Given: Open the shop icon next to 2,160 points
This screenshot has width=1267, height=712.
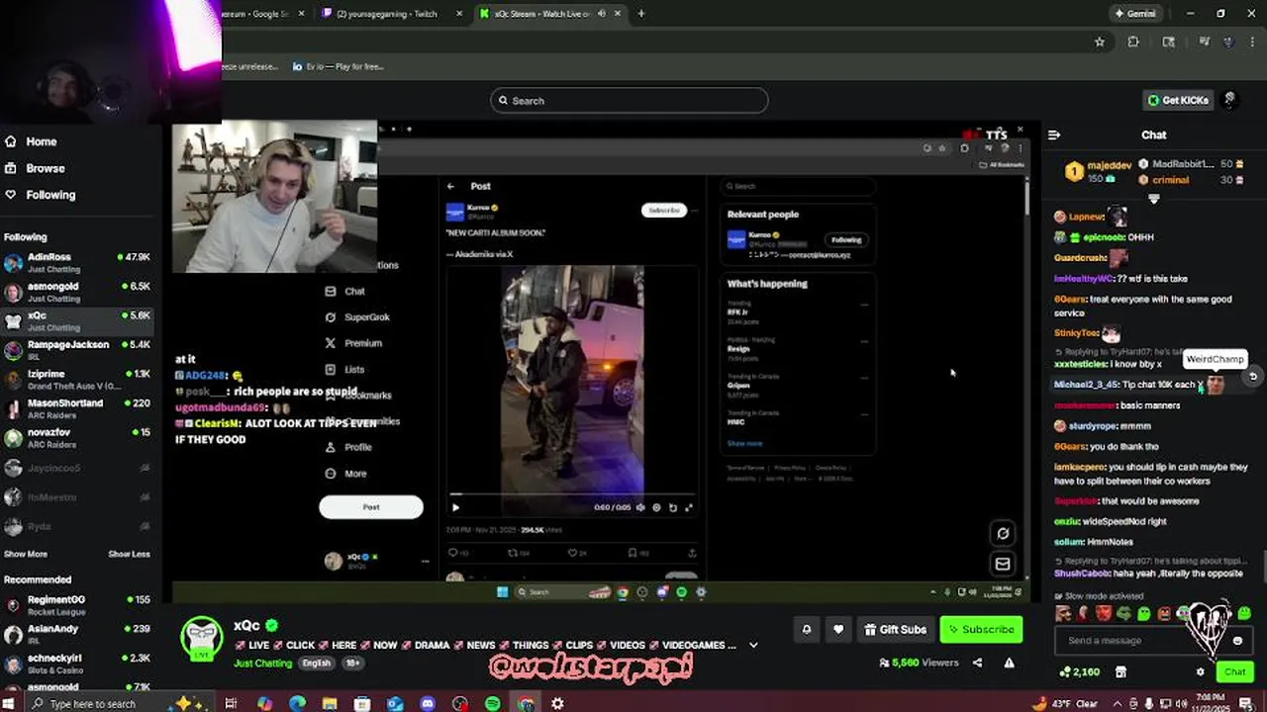Looking at the screenshot, I should [1121, 671].
